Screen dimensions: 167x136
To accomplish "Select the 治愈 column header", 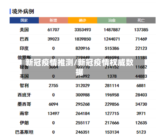I will pyautogui.click(x=112, y=20).
